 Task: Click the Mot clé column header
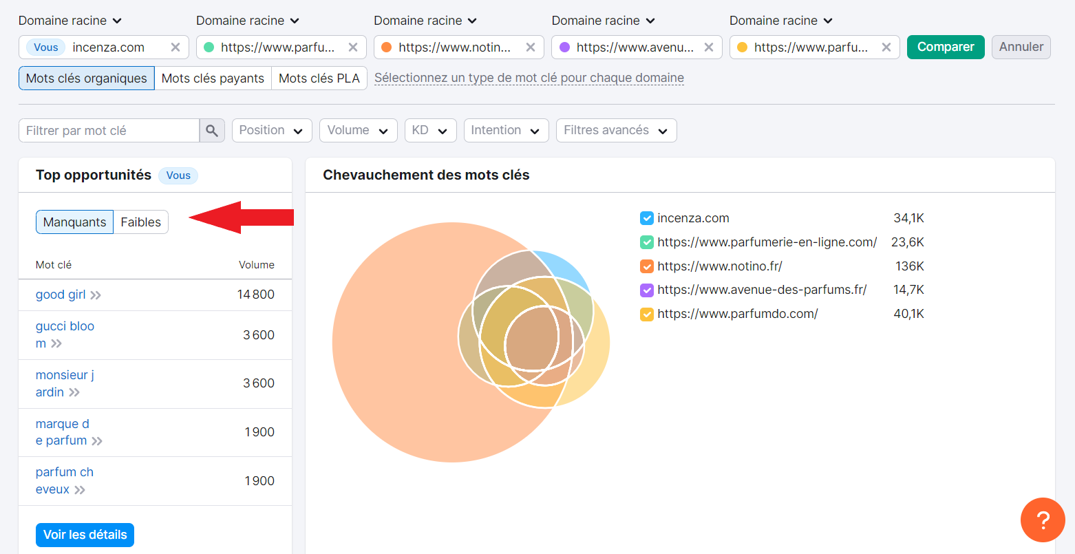(54, 265)
